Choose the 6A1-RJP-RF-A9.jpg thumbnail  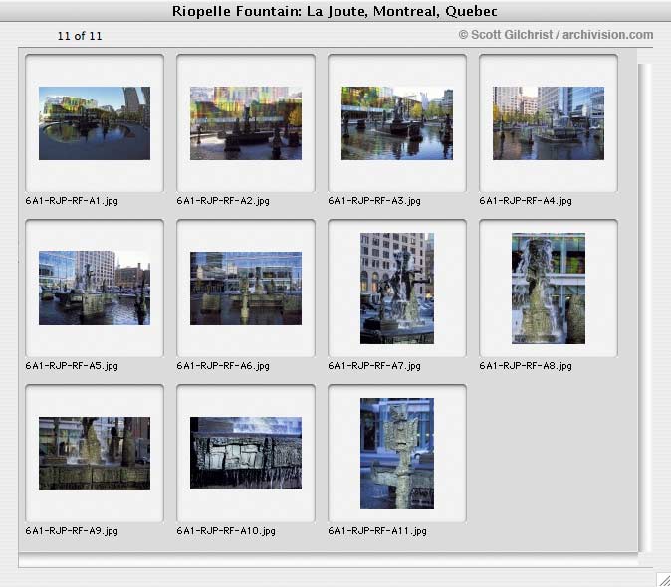pyautogui.click(x=95, y=453)
